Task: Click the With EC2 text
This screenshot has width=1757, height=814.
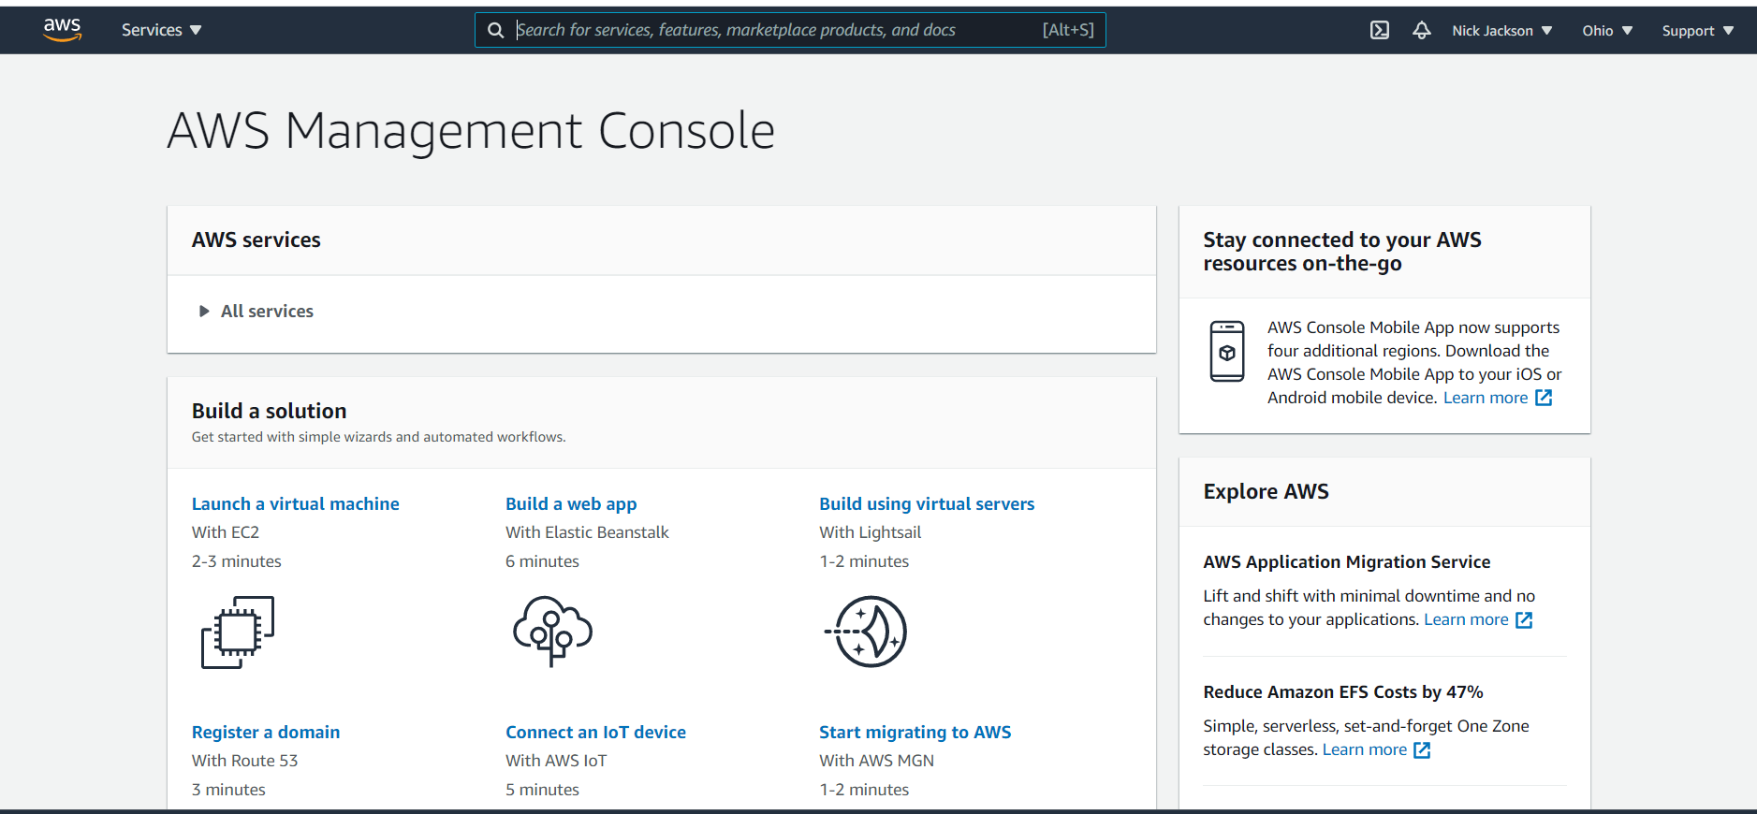Action: coord(226,532)
